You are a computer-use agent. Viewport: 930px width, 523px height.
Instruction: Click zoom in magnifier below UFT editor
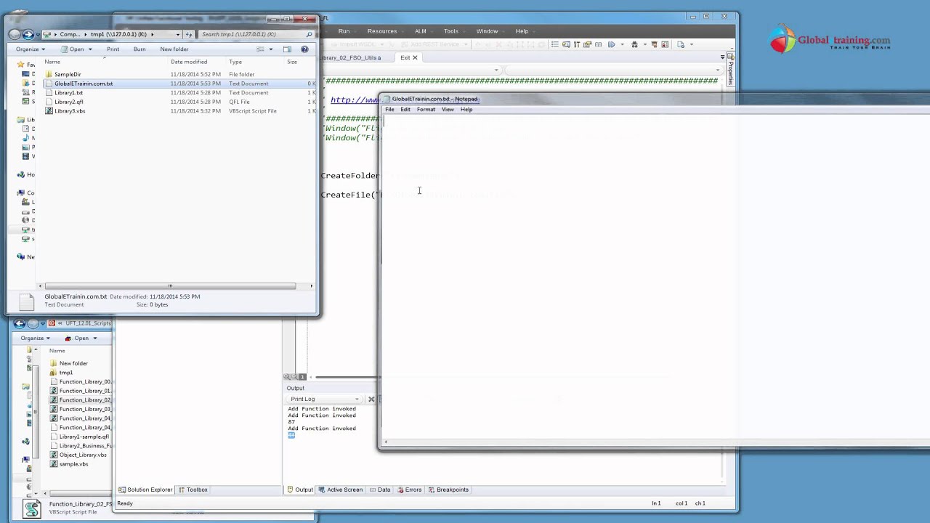tap(287, 377)
